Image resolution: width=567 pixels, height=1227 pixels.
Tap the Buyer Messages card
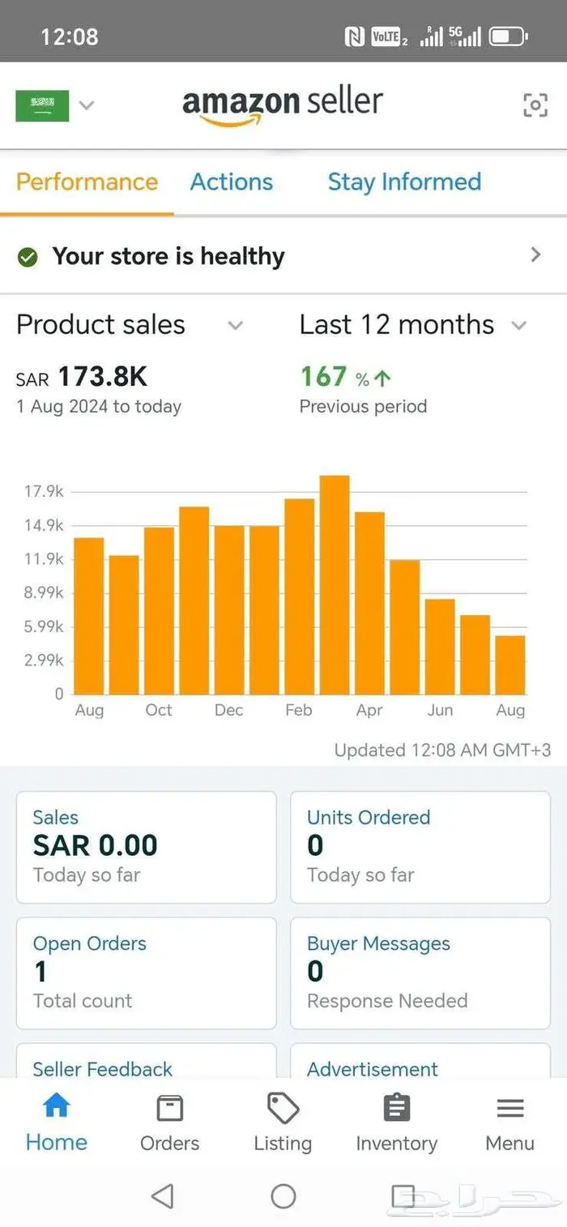tap(420, 973)
